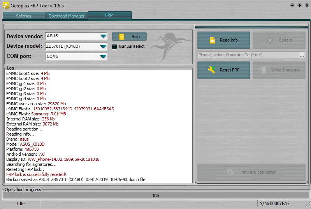311x209 pixels.
Task: Click the phone icon on Write Firmware
Action: point(262,70)
